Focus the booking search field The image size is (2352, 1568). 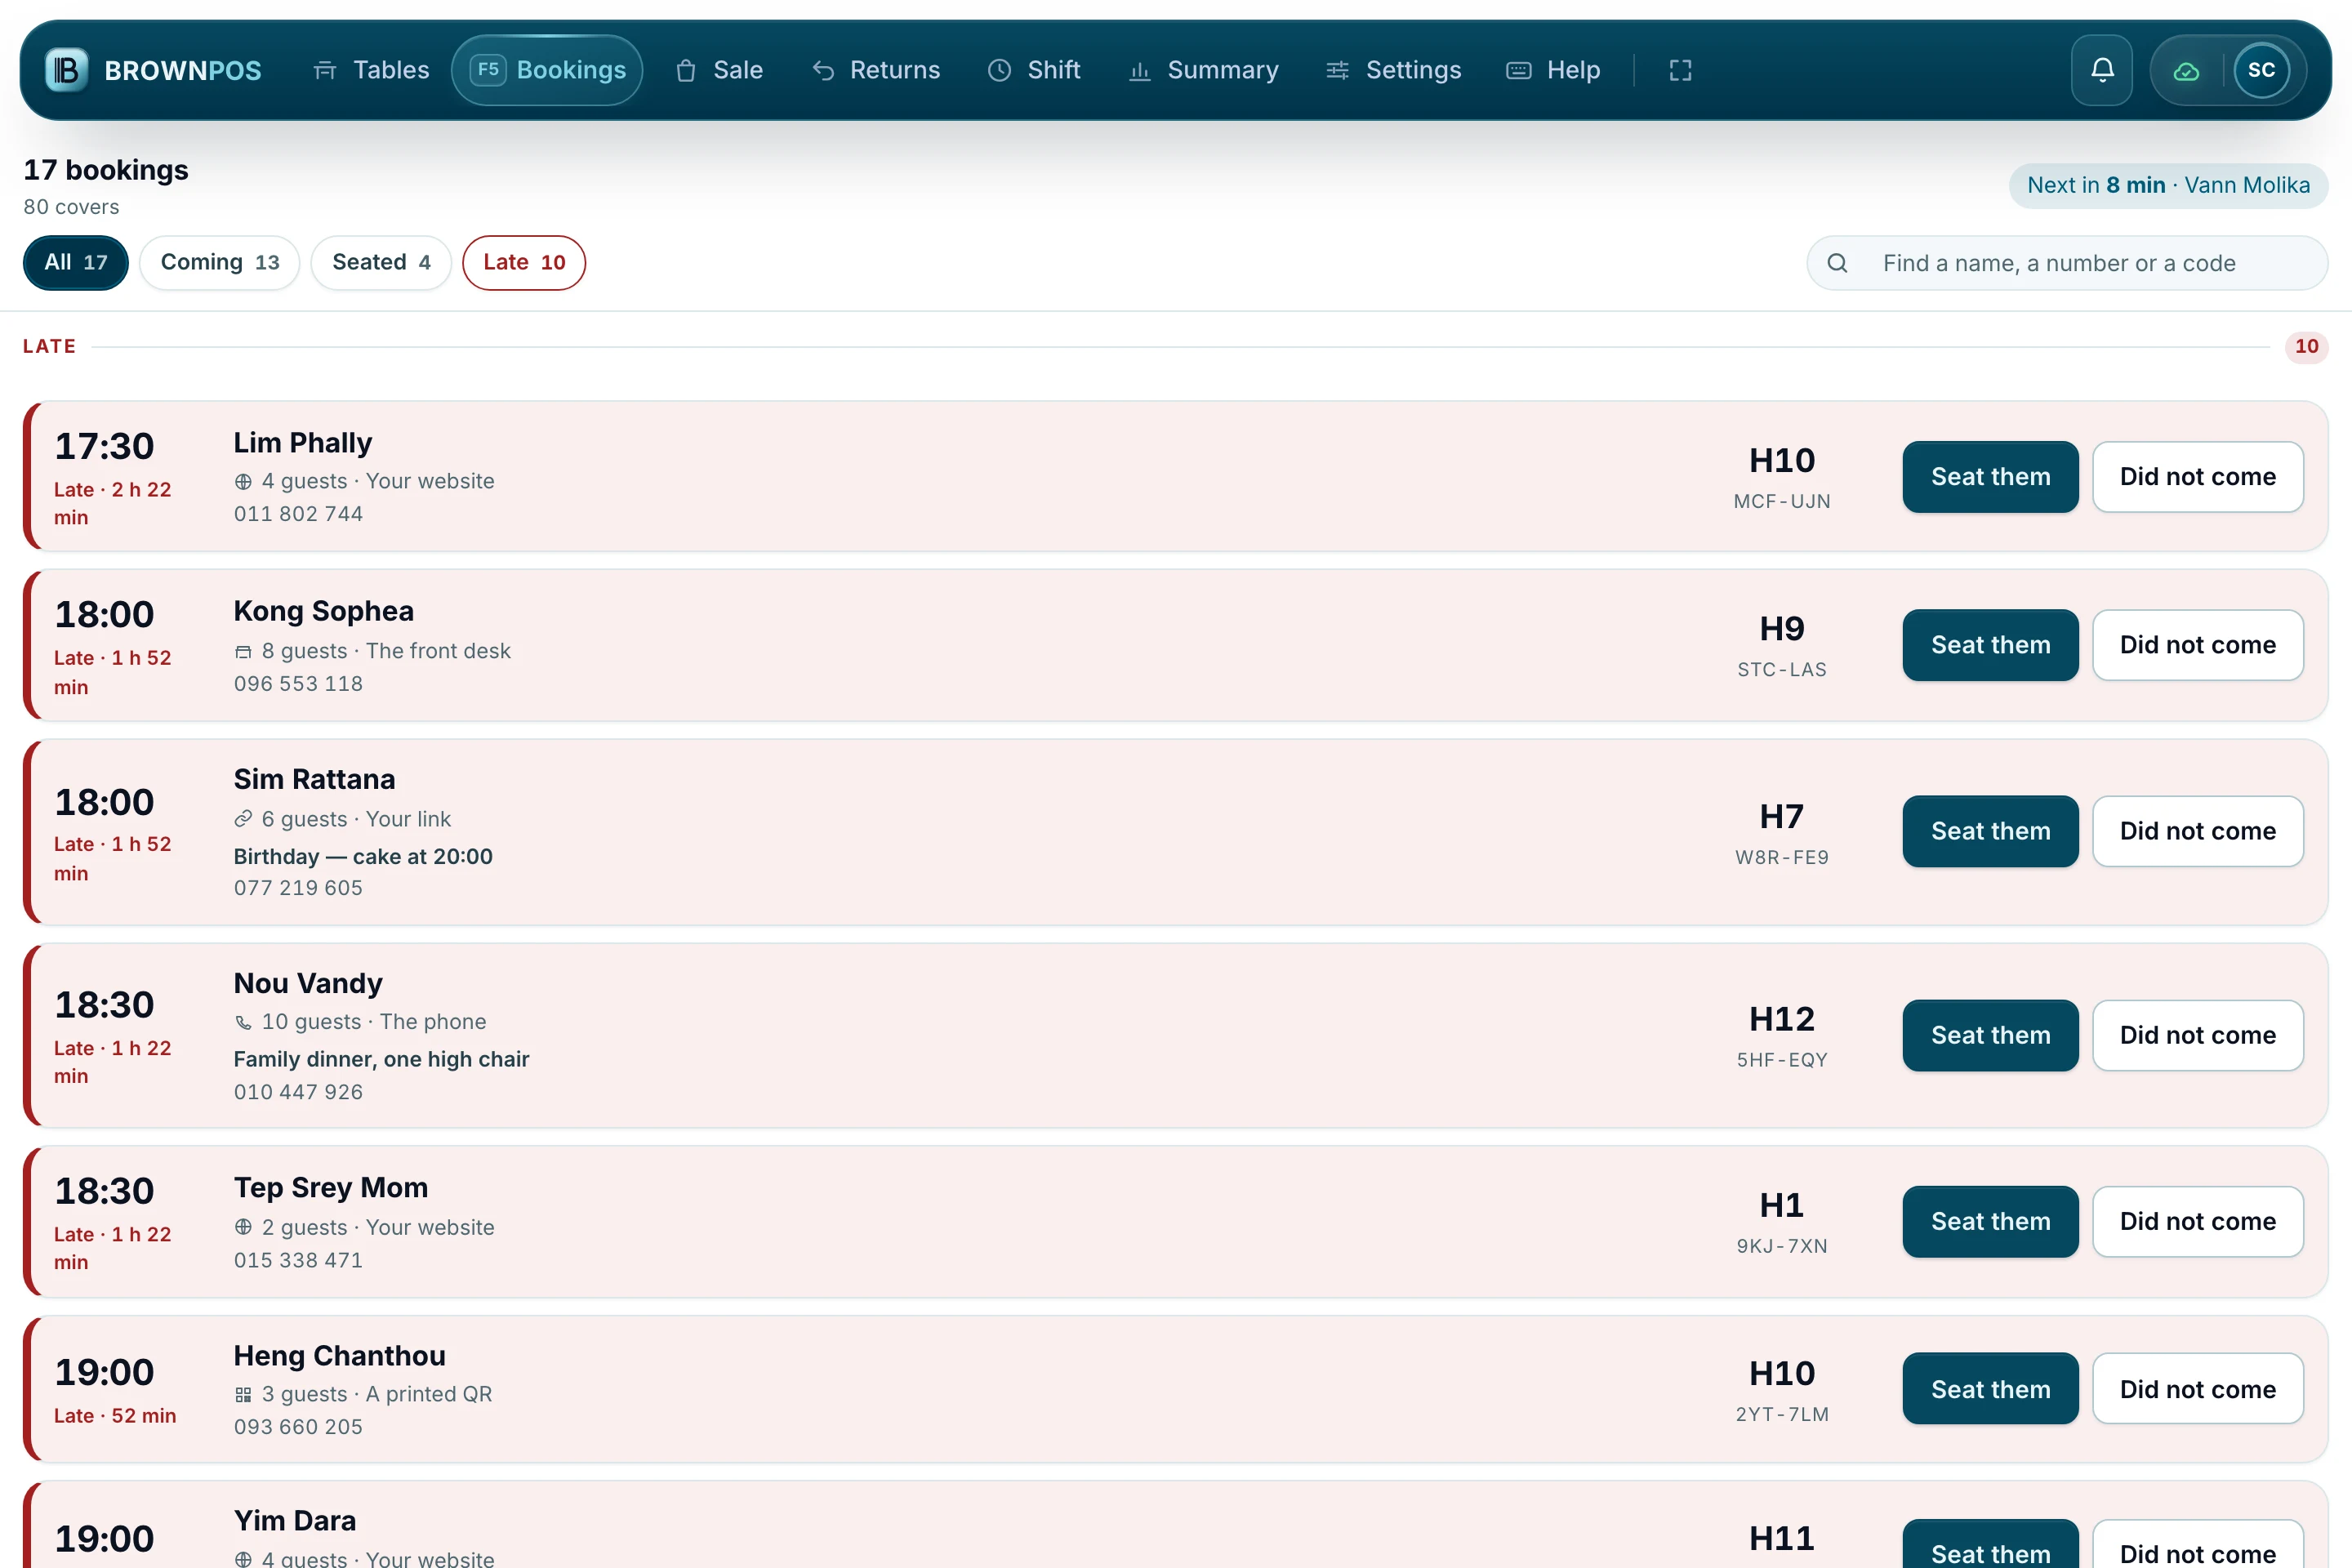coord(2067,263)
